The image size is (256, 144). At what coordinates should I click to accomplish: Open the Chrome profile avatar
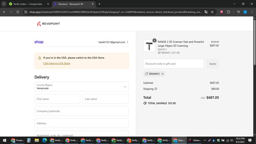point(245,12)
